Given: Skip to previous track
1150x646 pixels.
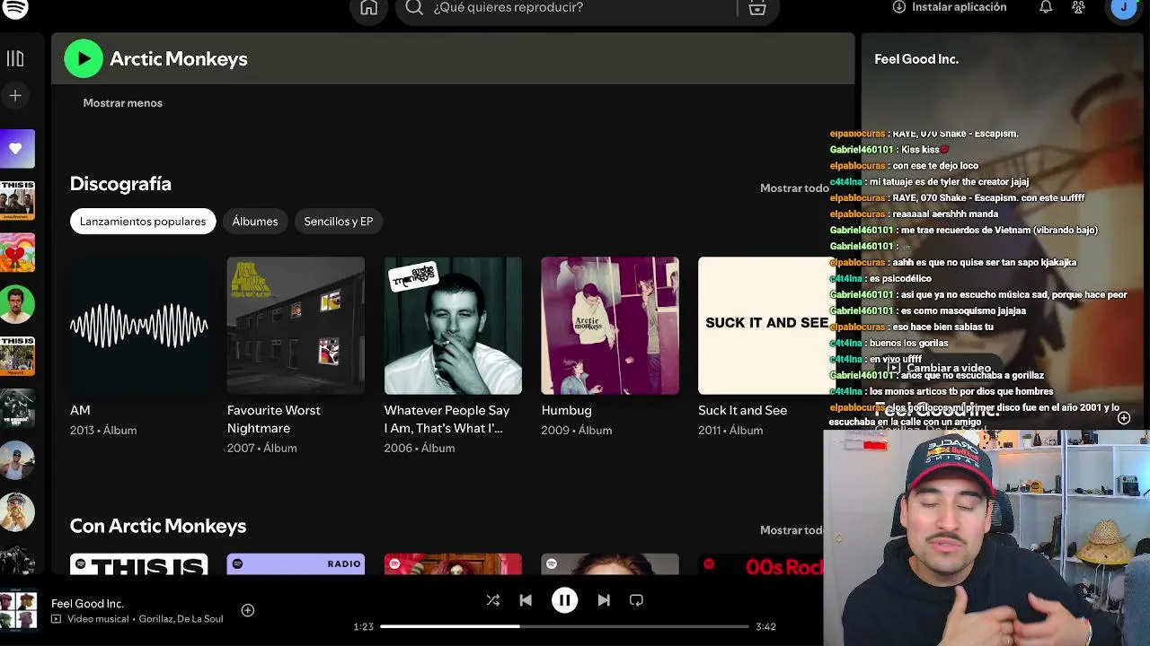Looking at the screenshot, I should tap(526, 600).
